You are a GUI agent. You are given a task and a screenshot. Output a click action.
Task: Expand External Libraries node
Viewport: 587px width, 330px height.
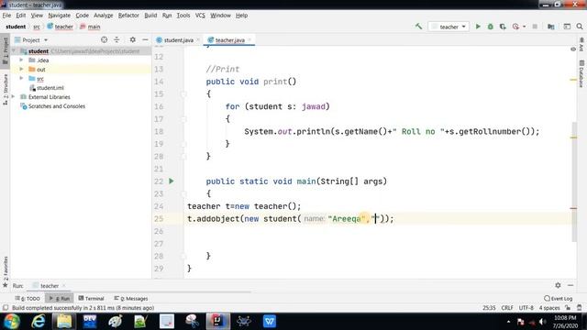coord(13,96)
